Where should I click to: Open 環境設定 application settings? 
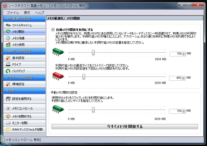25,84
